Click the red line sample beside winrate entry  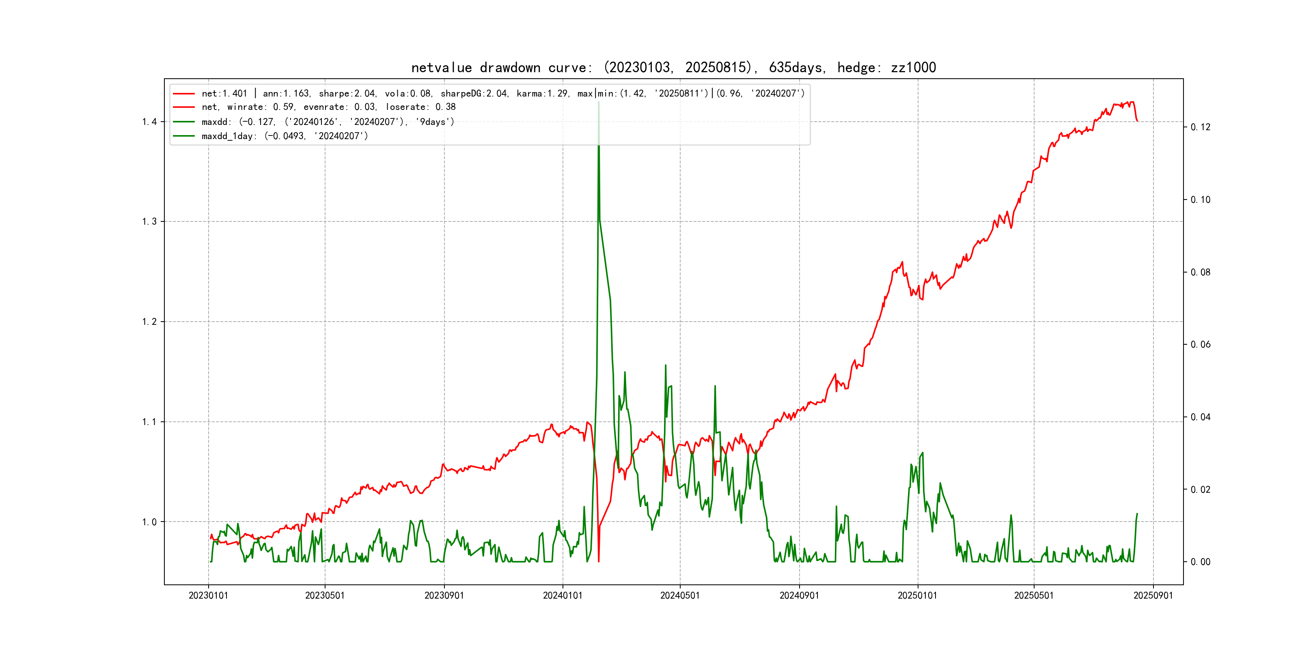tap(184, 107)
